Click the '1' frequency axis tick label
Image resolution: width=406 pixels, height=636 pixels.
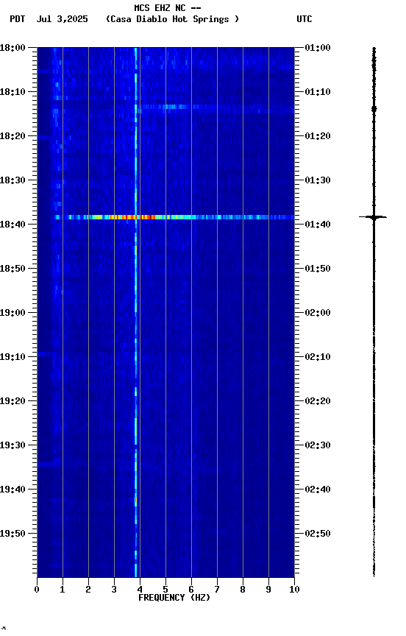63,590
